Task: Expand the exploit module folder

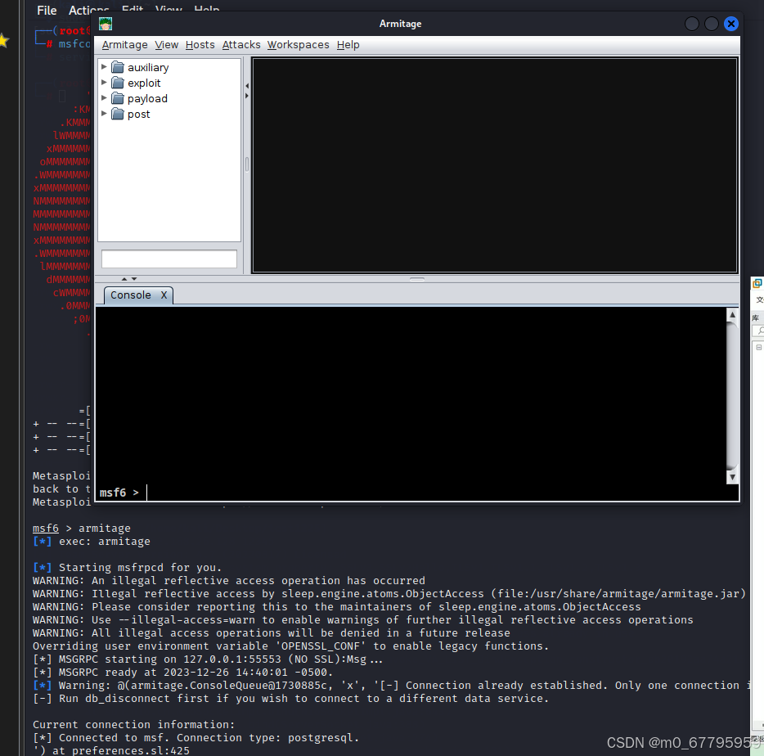Action: coord(104,83)
